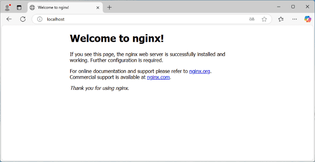
Task: Click 'Commercial support is available at' text
Action: coord(107,77)
